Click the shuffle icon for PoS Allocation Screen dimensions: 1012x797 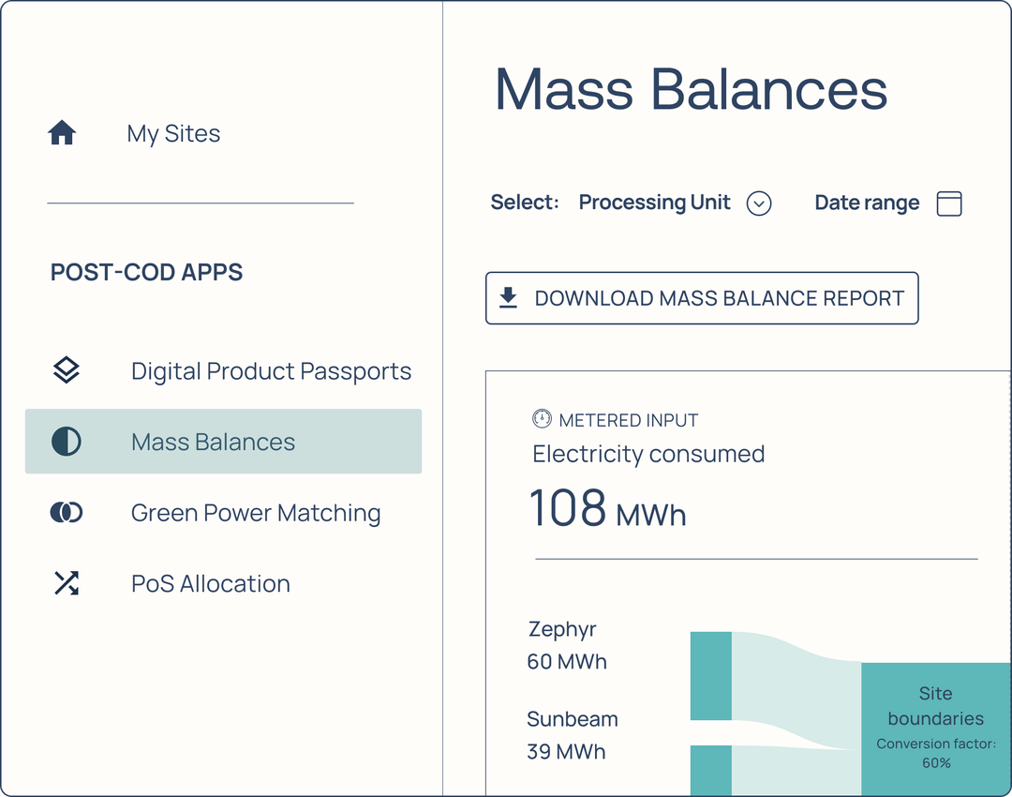66,583
